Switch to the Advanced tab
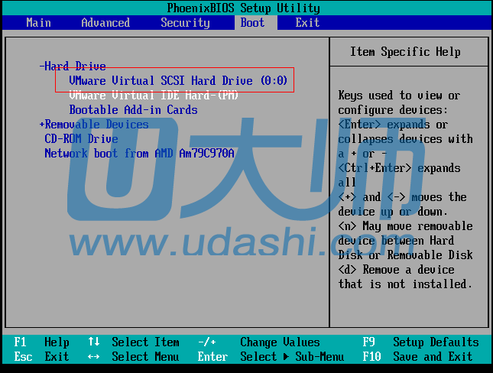 (x=105, y=23)
